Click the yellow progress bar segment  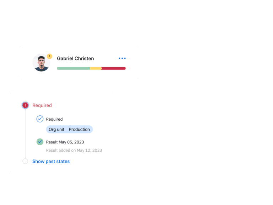(96, 68)
